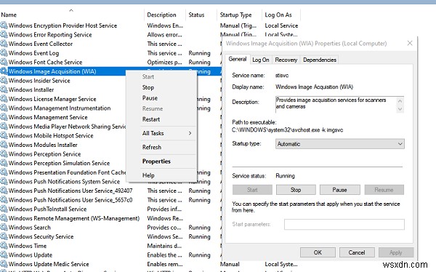Click gear icon beside Windows Event Collector
This screenshot has height=272, width=436.
click(4, 44)
